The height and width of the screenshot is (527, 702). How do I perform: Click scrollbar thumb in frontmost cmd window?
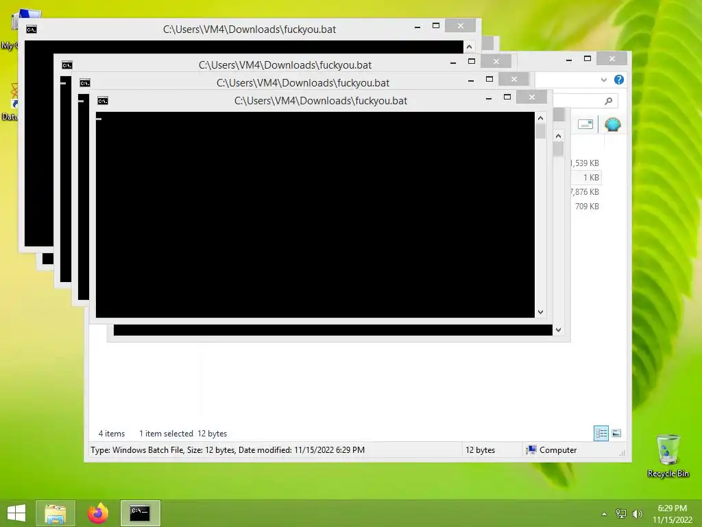pyautogui.click(x=540, y=131)
